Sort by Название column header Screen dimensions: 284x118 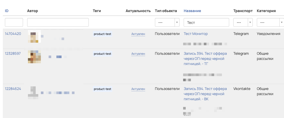[x=192, y=11]
